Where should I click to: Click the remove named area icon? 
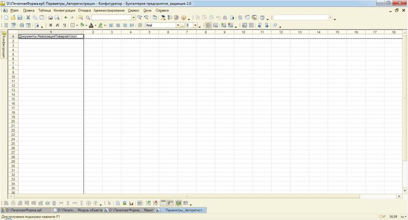click(230, 25)
